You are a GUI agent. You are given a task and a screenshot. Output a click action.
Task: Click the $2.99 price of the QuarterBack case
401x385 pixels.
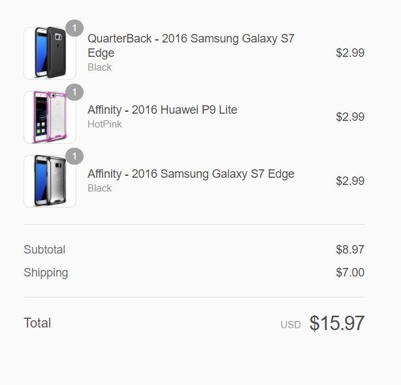[x=350, y=53]
